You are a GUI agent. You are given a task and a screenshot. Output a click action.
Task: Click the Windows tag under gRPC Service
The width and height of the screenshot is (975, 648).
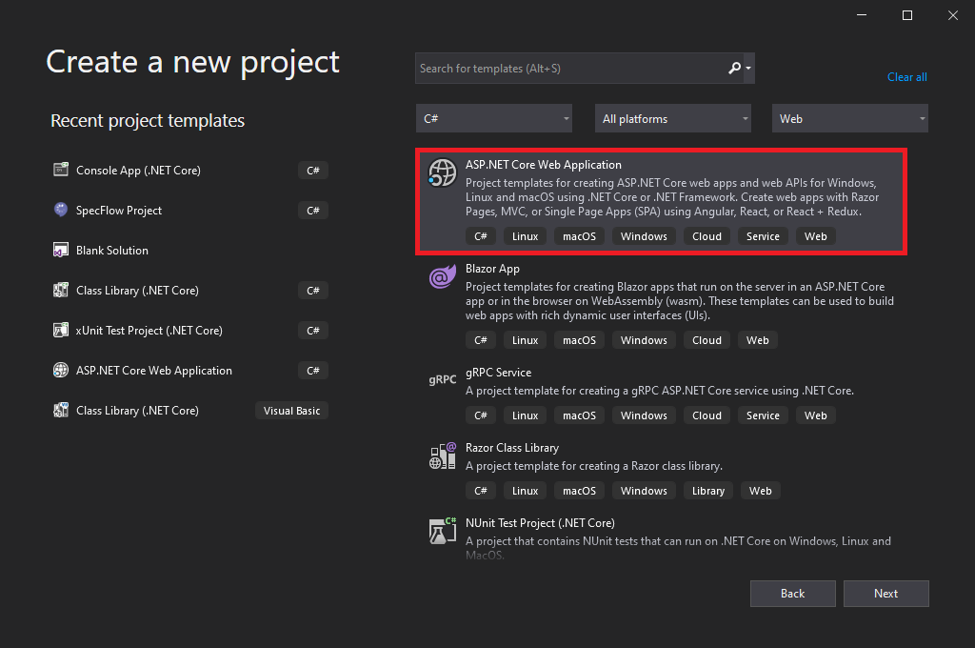coord(644,415)
